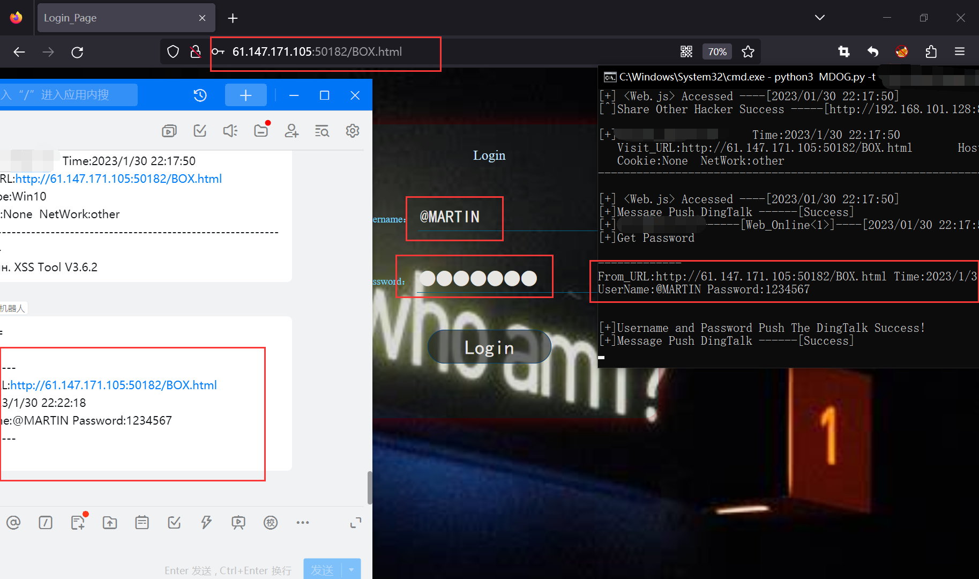Open send options dropdown arrow

(x=352, y=569)
